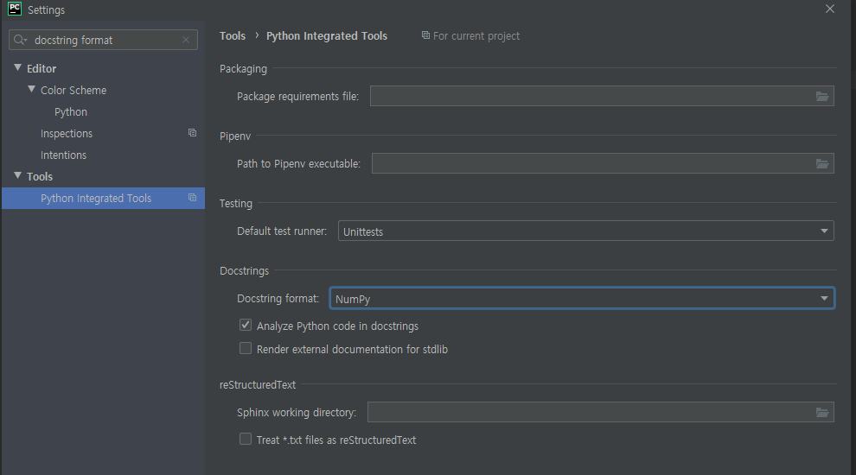856x475 pixels.
Task: Close the Settings dialog
Action: click(830, 9)
